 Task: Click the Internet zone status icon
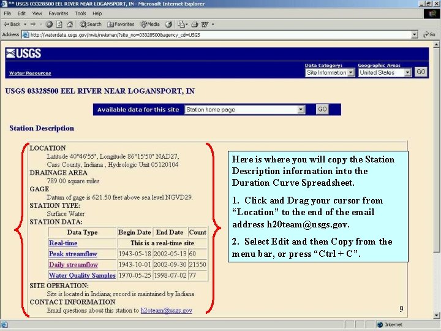(380, 324)
